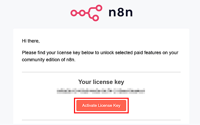This screenshot has height=125, width=200.
Task: Click the second circle node in the logo
Action: [x=82, y=13]
